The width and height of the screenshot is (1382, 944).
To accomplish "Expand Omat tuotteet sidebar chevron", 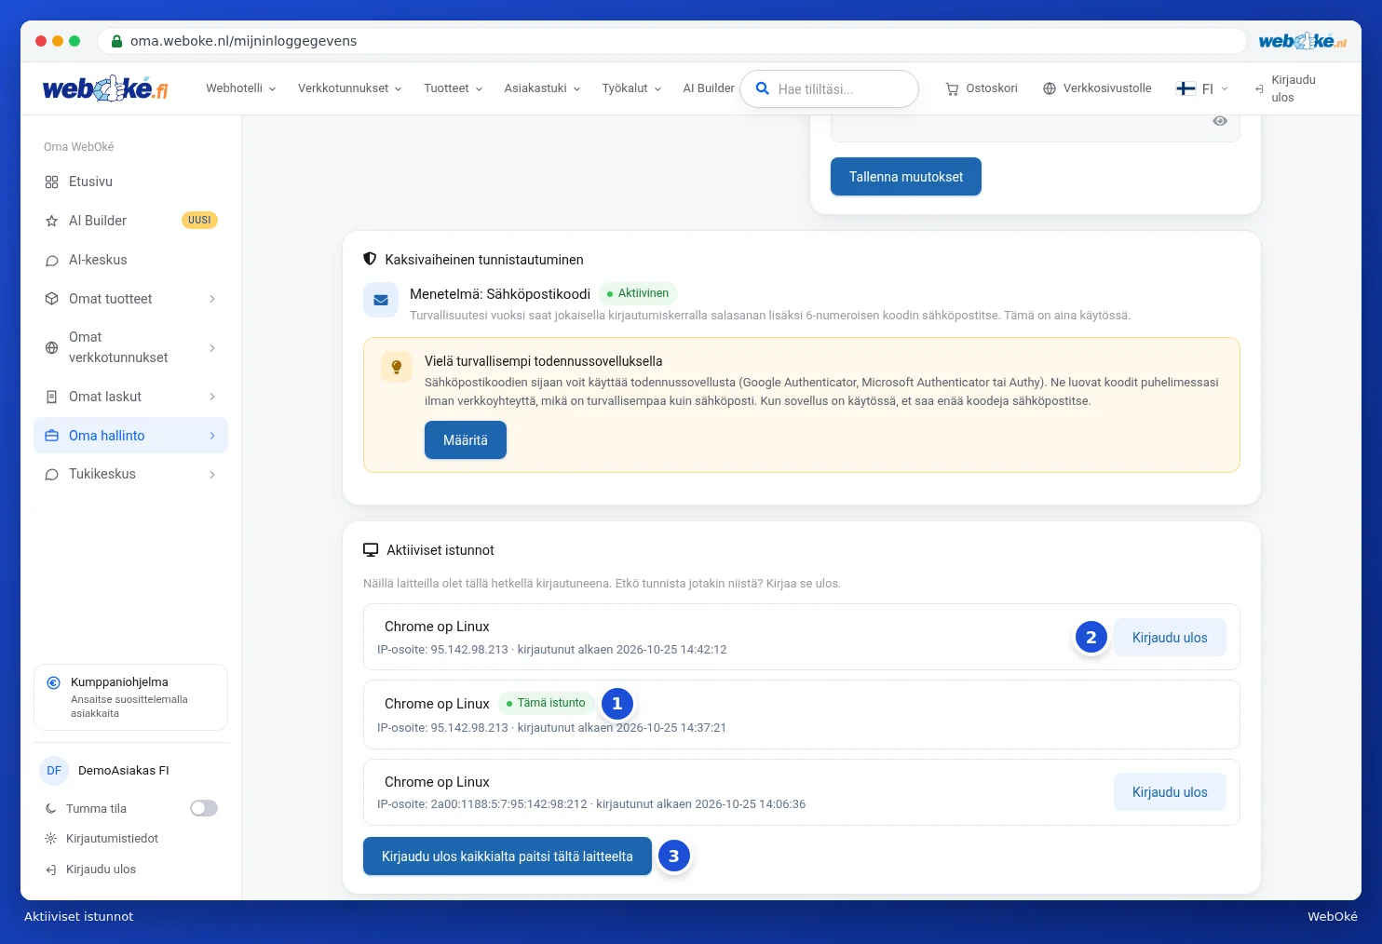I will (212, 299).
